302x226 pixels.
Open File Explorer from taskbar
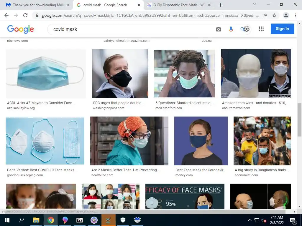[x=36, y=220]
